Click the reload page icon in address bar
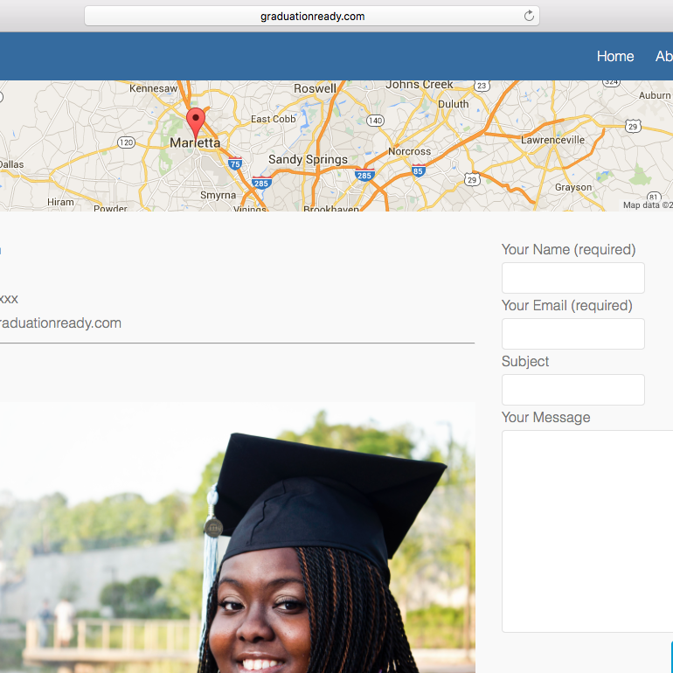Viewport: 673px width, 673px height. pyautogui.click(x=529, y=16)
